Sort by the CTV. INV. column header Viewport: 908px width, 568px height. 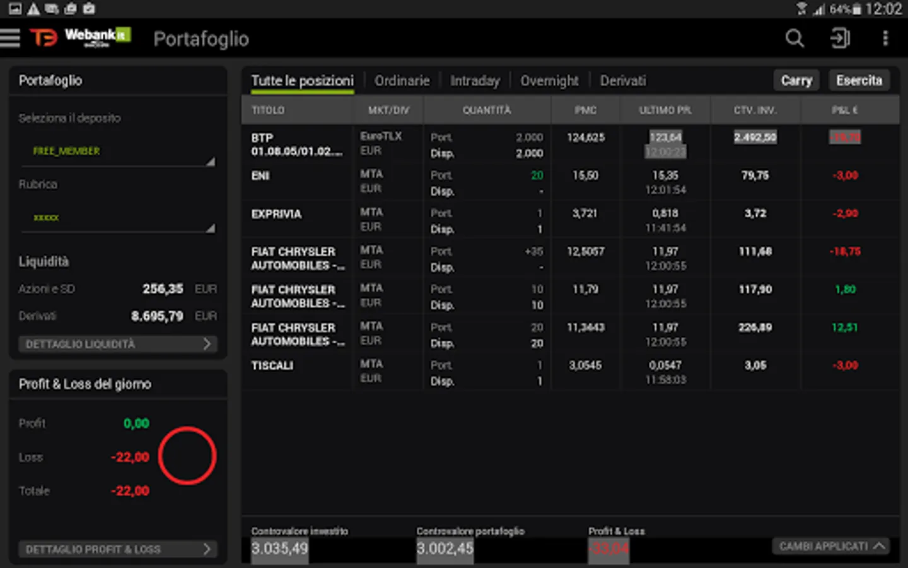[x=755, y=110]
